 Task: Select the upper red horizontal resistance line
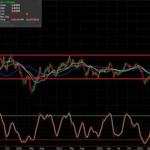pyautogui.click(x=75, y=55)
